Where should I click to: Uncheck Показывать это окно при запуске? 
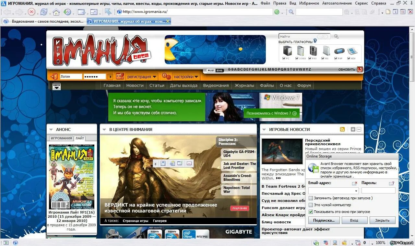click(x=311, y=212)
